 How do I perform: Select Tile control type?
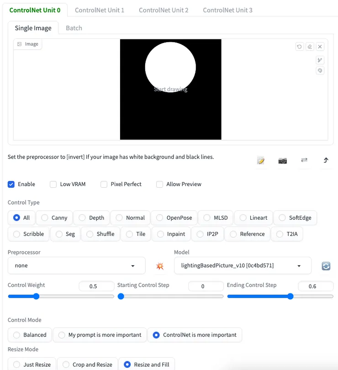(x=136, y=234)
